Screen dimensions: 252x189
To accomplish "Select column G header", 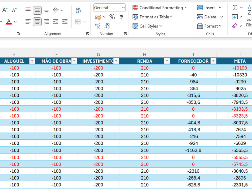I will (98, 54).
